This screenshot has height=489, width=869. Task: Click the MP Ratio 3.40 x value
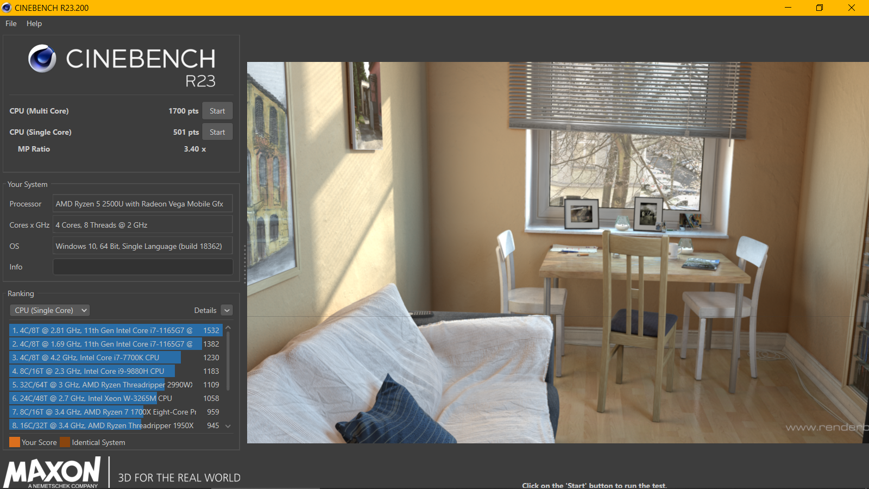tap(195, 149)
